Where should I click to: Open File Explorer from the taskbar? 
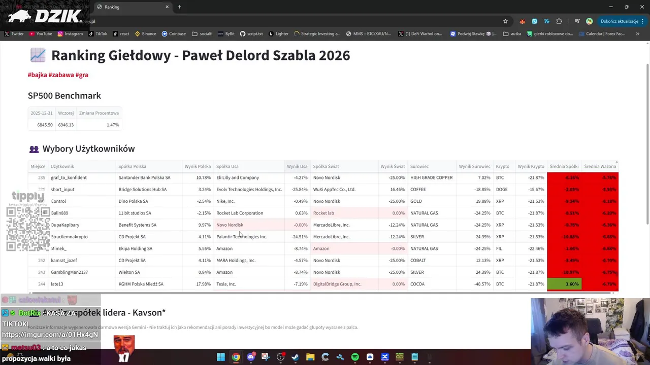(x=310, y=357)
